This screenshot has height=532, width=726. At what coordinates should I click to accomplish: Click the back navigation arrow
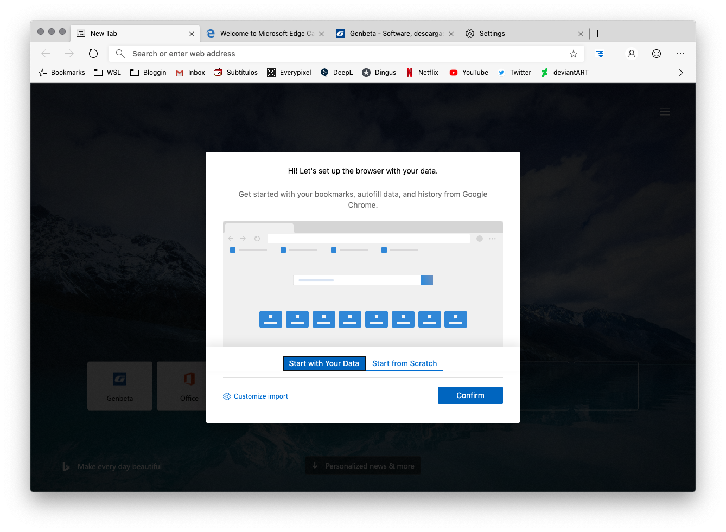[46, 54]
